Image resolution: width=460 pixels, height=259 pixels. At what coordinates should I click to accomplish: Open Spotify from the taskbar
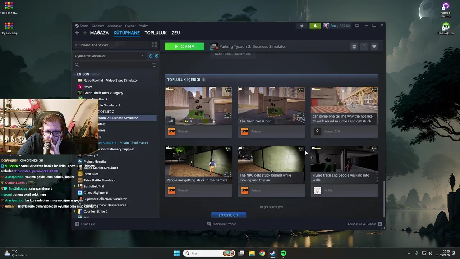[x=283, y=253]
